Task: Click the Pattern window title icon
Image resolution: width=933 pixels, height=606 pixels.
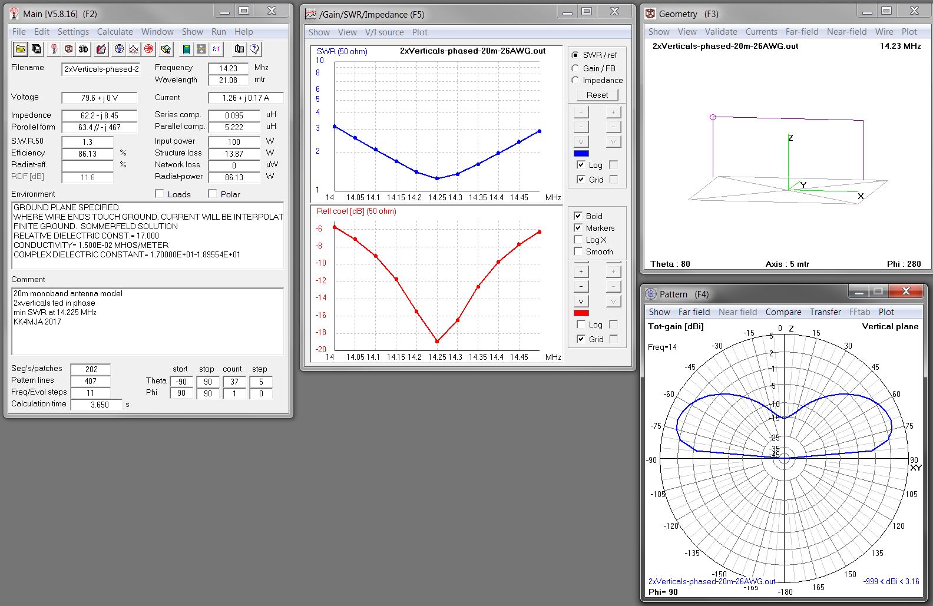Action: (x=651, y=294)
